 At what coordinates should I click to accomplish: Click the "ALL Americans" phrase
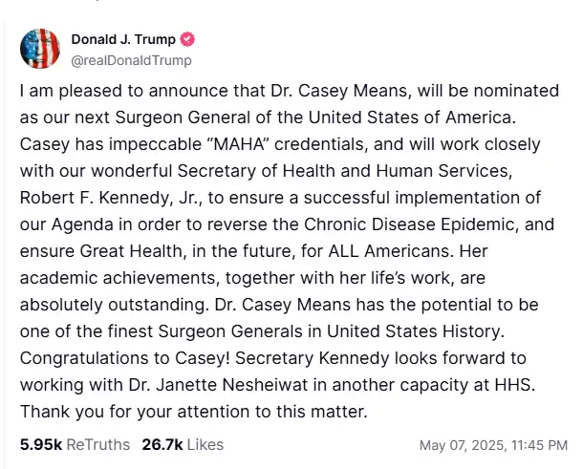pos(391,251)
